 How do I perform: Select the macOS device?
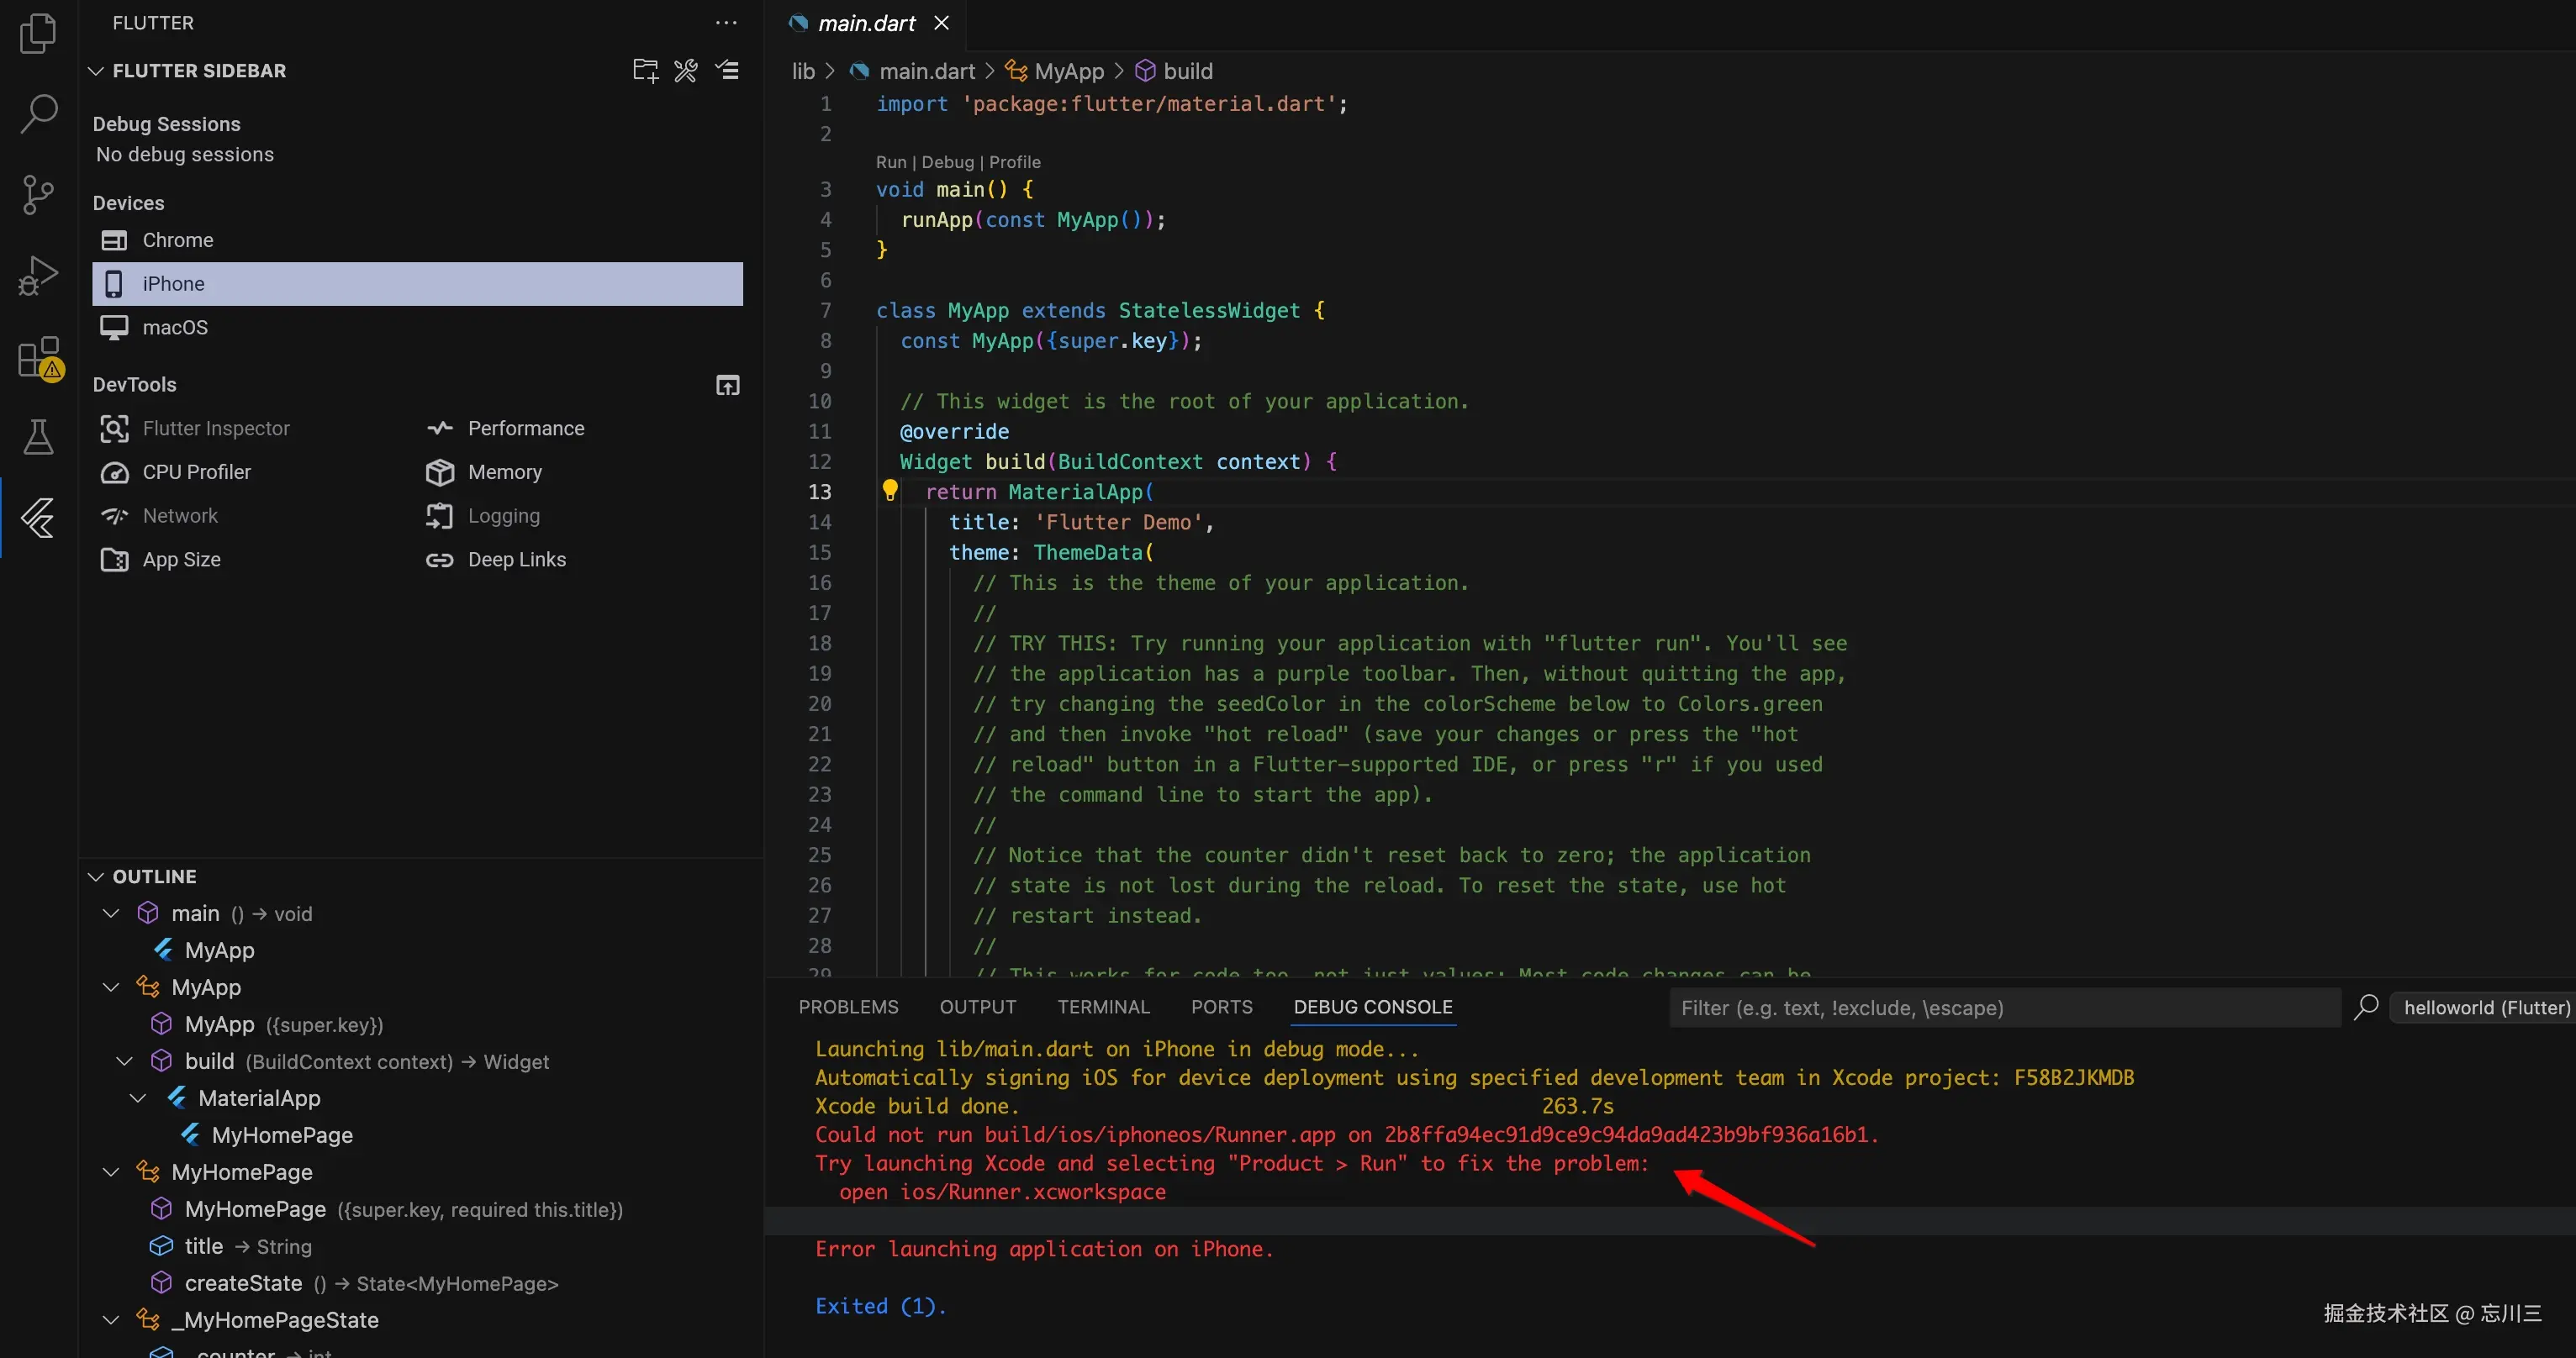[x=175, y=328]
